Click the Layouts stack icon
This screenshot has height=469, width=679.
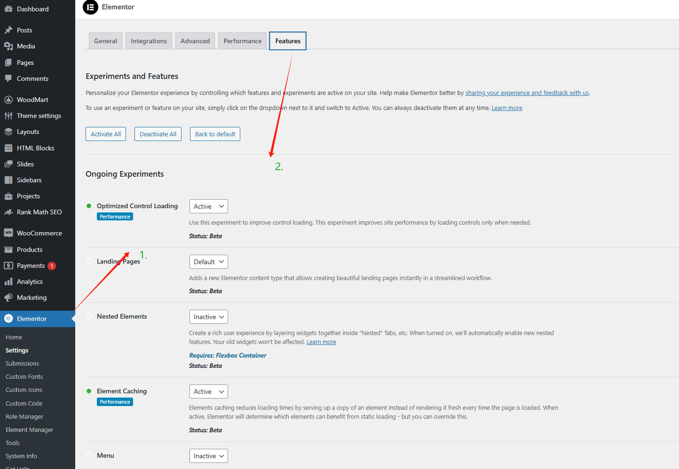pos(8,132)
